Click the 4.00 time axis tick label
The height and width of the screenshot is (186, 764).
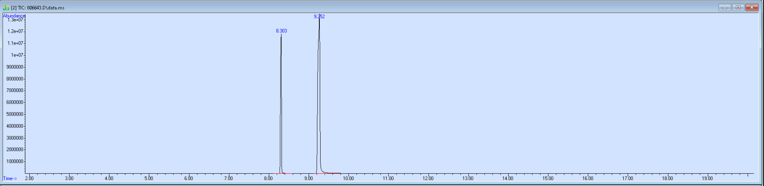pos(109,179)
